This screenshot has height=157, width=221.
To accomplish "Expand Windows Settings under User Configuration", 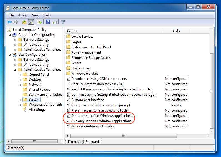I will pyautogui.click(x=15, y=65).
